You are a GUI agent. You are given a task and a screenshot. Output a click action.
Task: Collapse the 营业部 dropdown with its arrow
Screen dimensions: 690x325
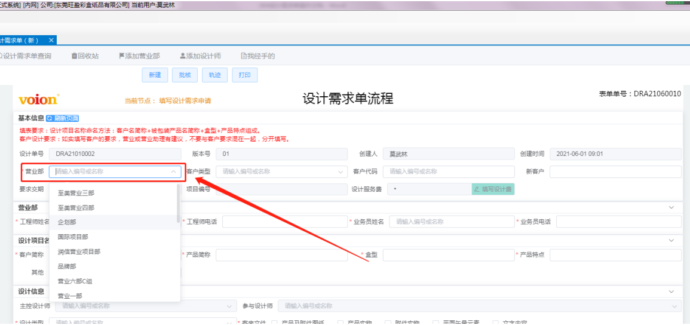(x=173, y=171)
